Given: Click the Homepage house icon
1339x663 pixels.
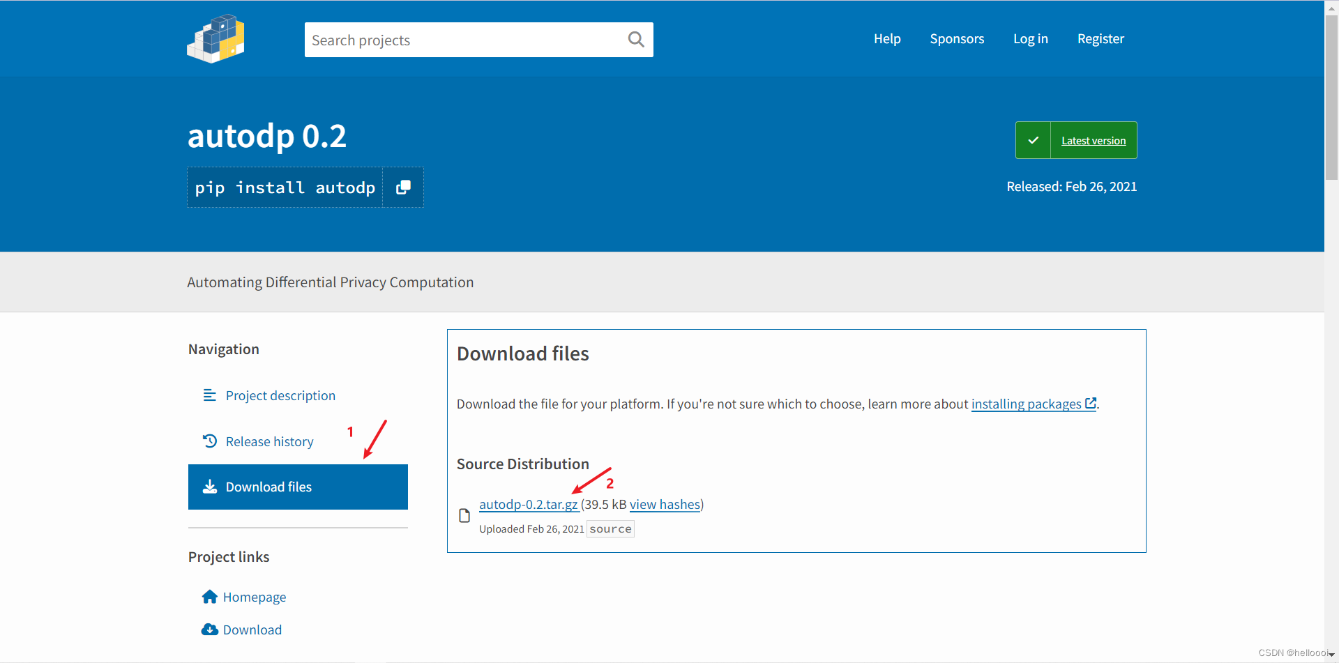Looking at the screenshot, I should pos(209,597).
